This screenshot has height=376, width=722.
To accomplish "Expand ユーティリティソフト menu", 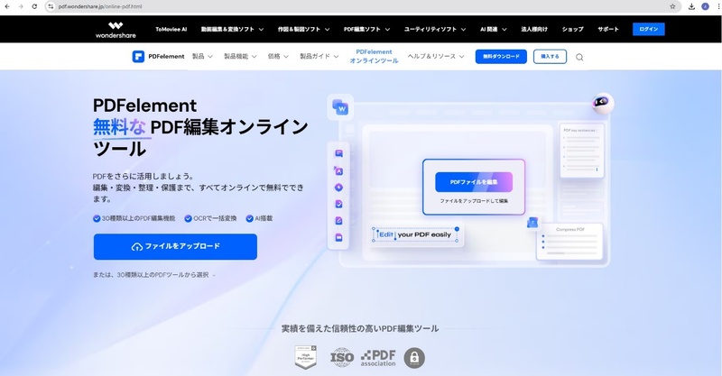I will [435, 30].
